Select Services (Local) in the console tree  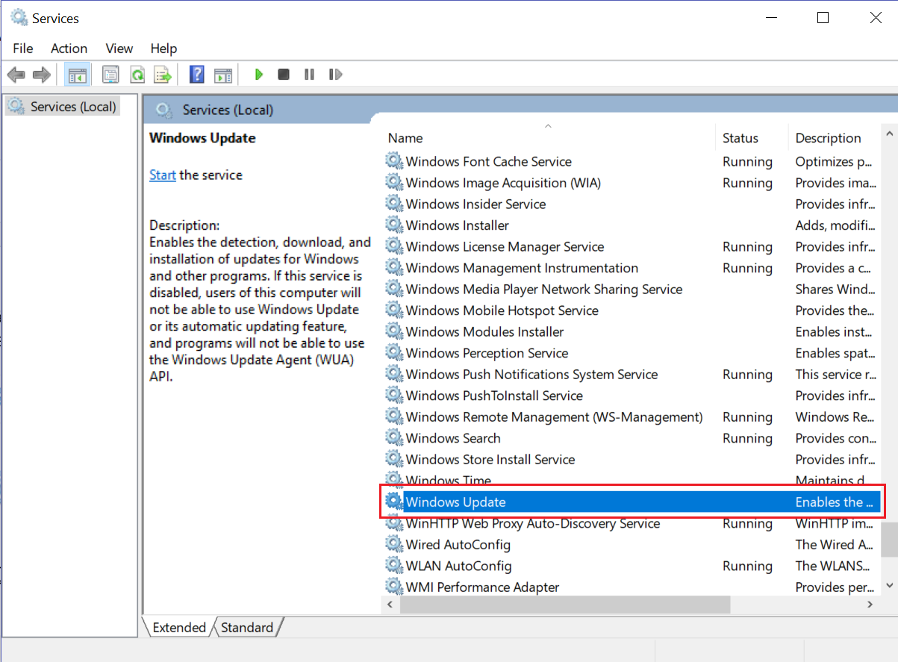(61, 107)
